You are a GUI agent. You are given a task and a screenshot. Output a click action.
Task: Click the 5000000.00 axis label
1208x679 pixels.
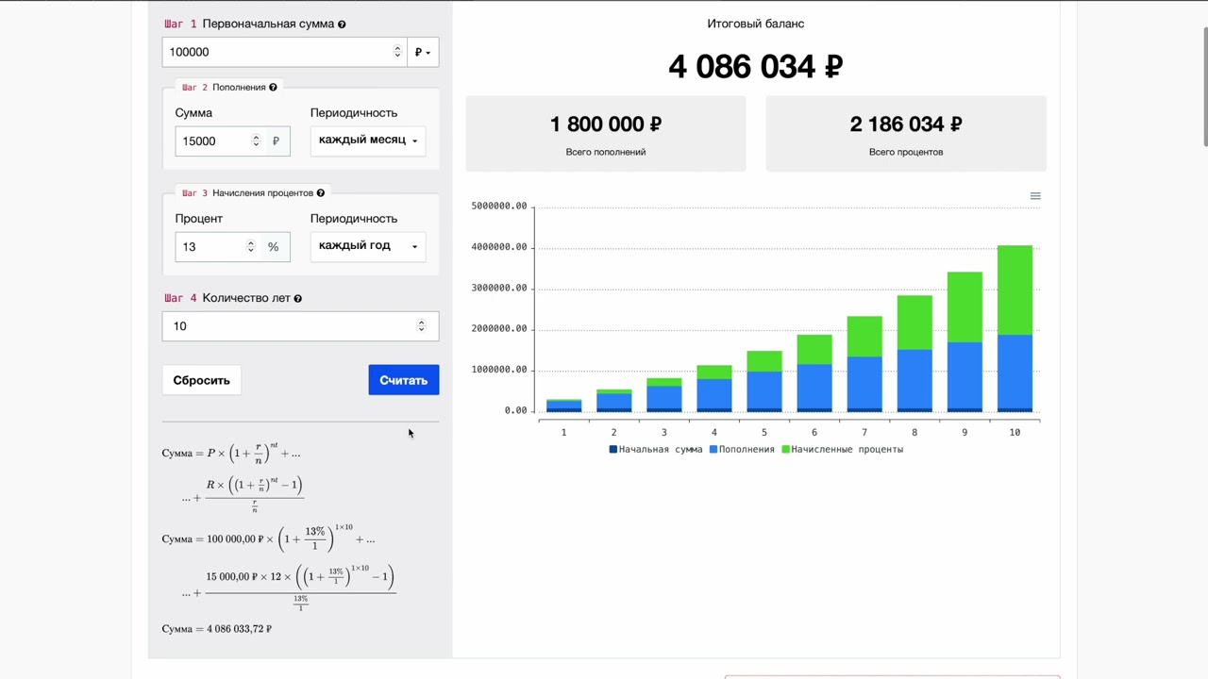click(498, 207)
